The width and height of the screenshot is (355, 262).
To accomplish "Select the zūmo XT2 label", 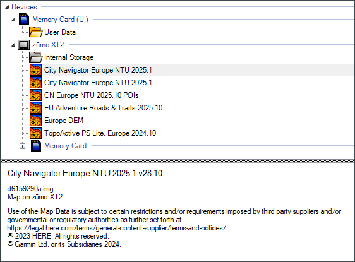I will tap(48, 45).
